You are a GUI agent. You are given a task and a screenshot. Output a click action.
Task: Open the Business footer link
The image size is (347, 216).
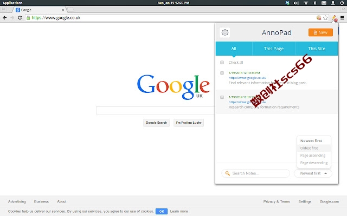click(41, 201)
